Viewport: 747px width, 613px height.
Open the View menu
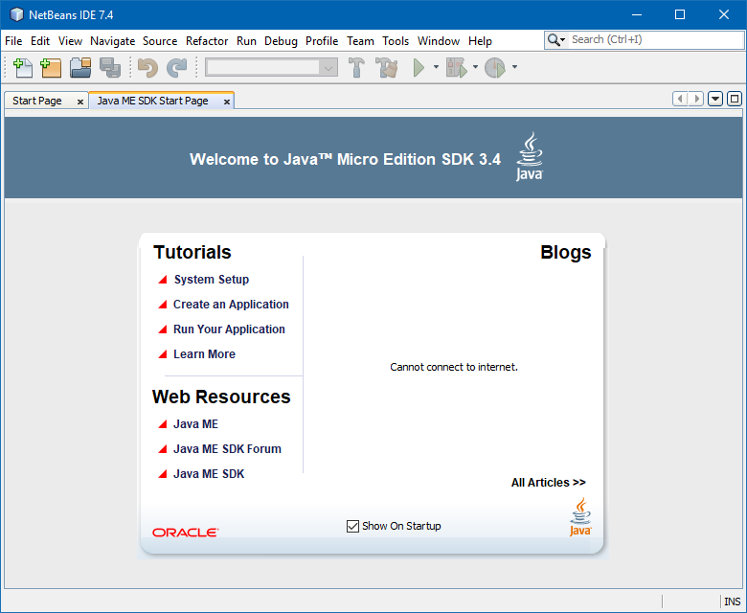[70, 41]
